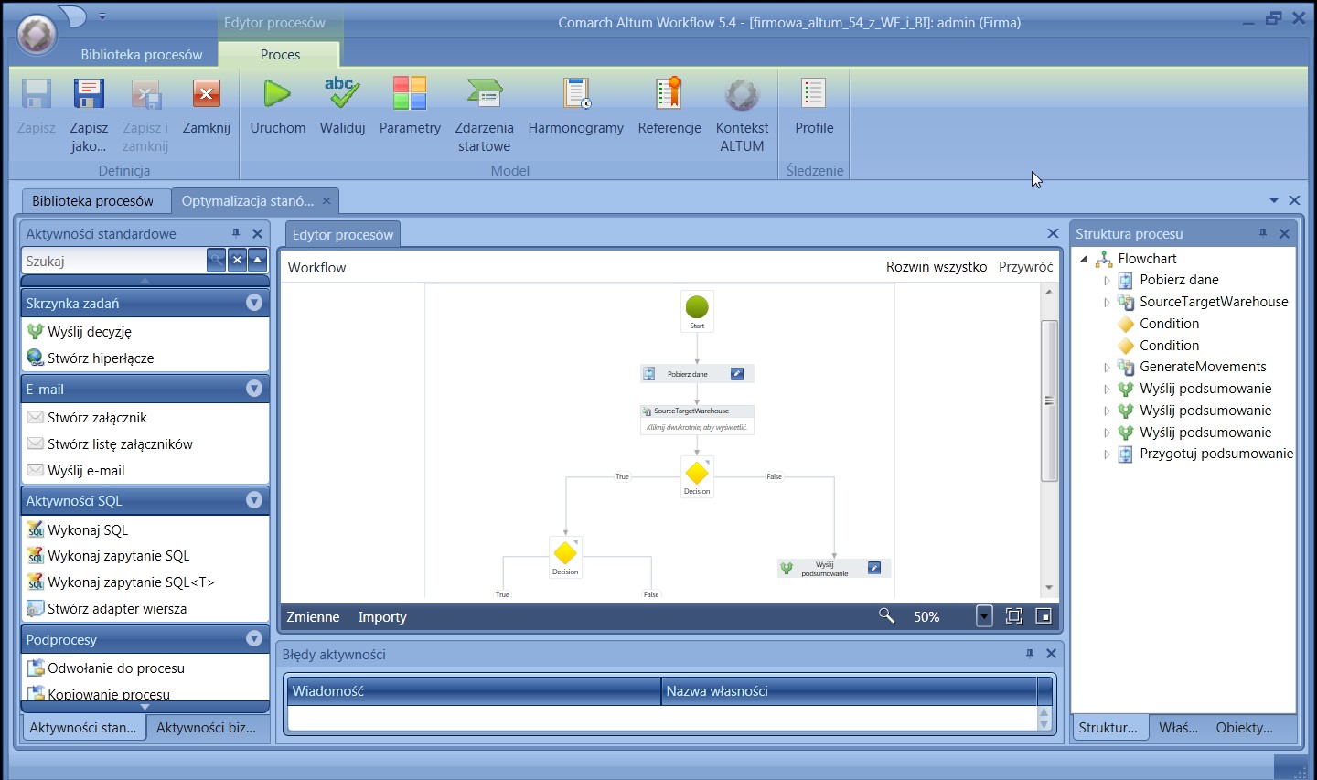Select the Start node on canvas

[697, 311]
